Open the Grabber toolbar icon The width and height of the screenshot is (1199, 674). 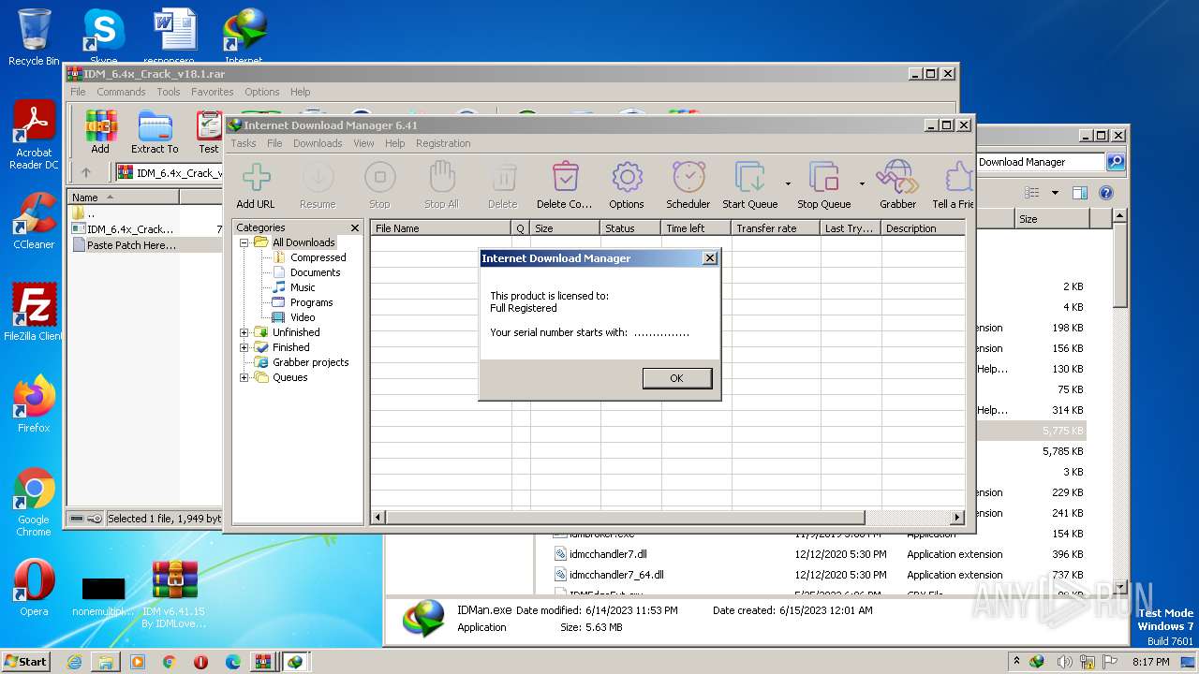point(897,177)
